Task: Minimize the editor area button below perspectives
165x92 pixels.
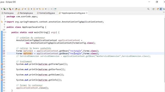Action: point(164,12)
